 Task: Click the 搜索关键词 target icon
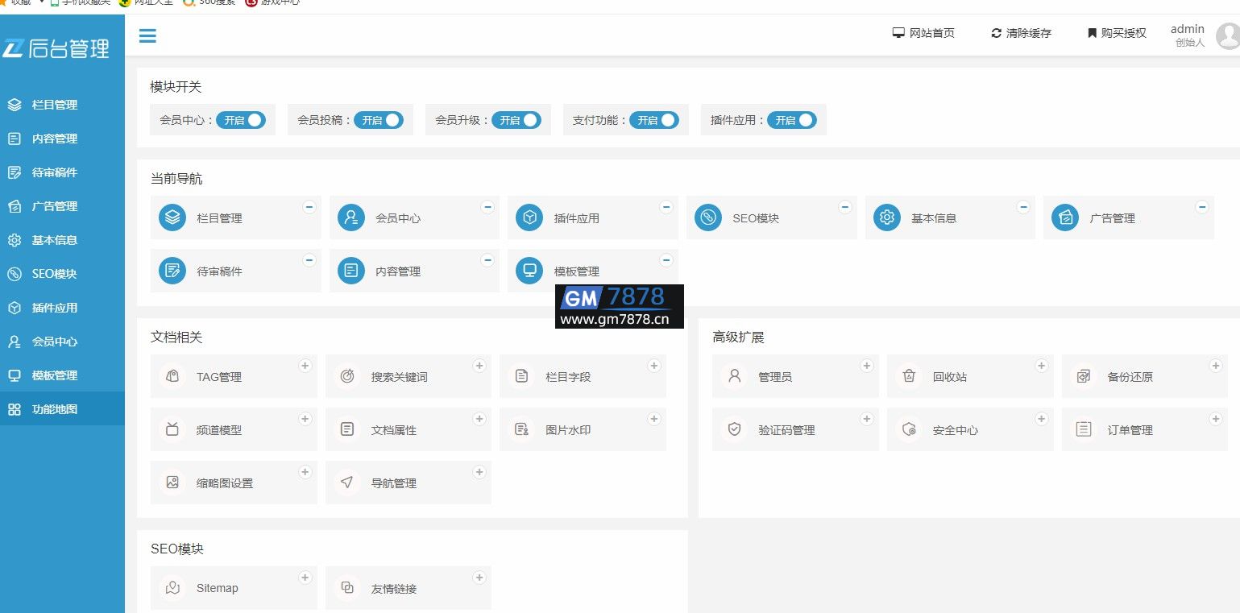pos(347,376)
